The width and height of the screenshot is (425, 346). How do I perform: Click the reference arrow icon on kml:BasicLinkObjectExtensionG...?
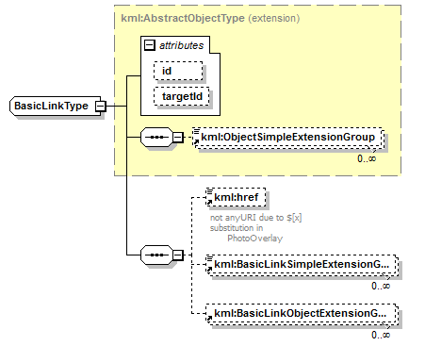(x=210, y=319)
